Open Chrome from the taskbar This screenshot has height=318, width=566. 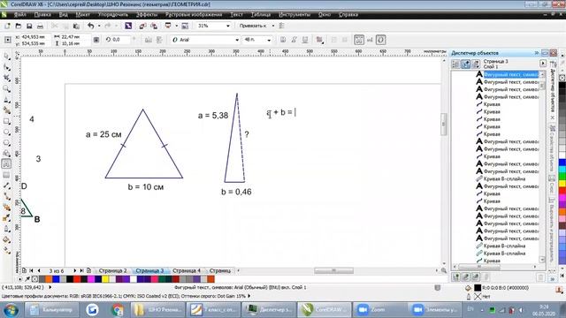point(118,310)
